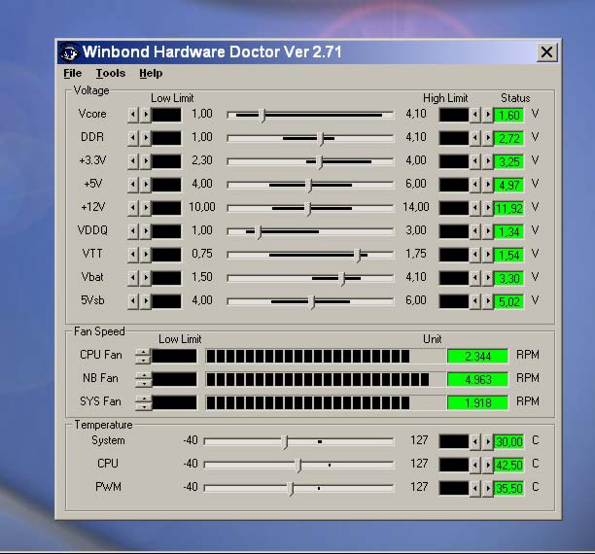
Task: Increase CPU temperature limit with right arrow
Action: (x=488, y=465)
